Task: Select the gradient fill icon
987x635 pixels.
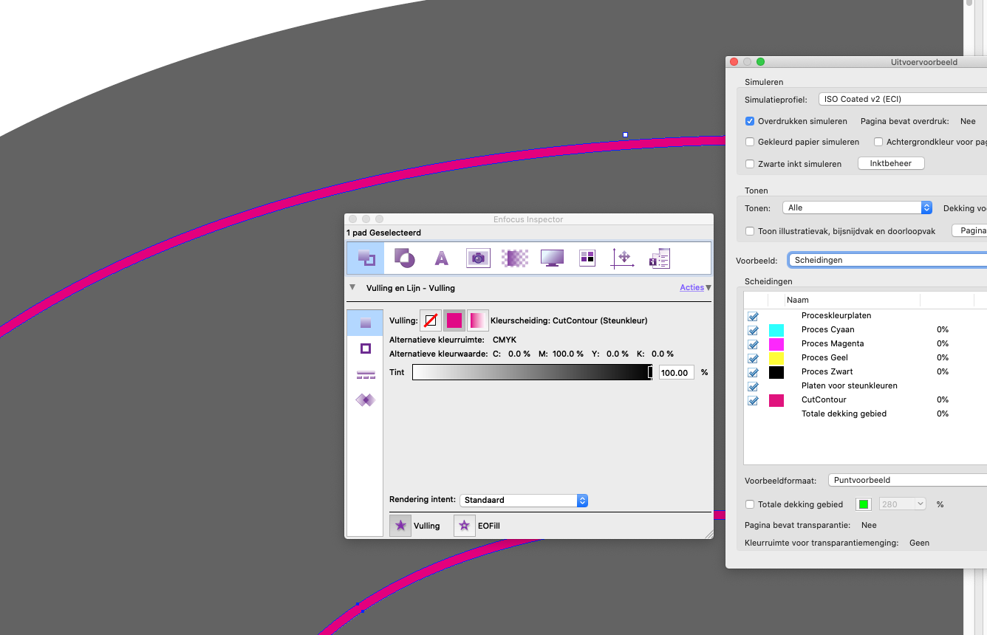Action: click(x=478, y=320)
